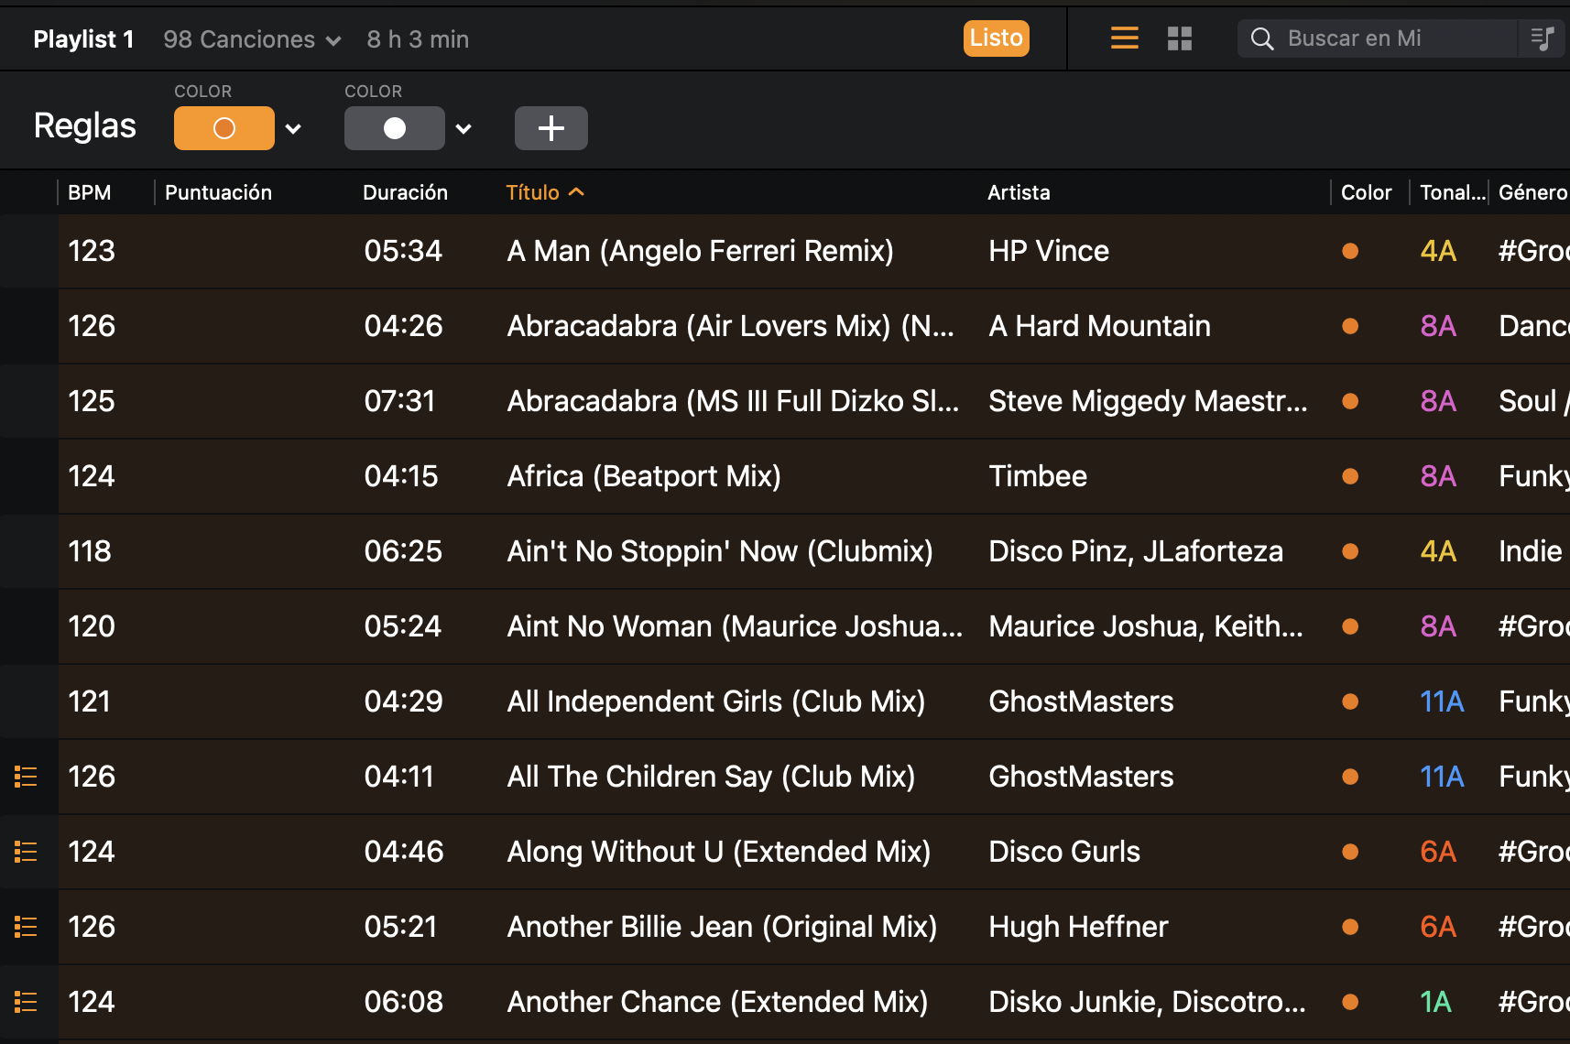Click the playlist filter icon in search bar

click(x=1543, y=38)
